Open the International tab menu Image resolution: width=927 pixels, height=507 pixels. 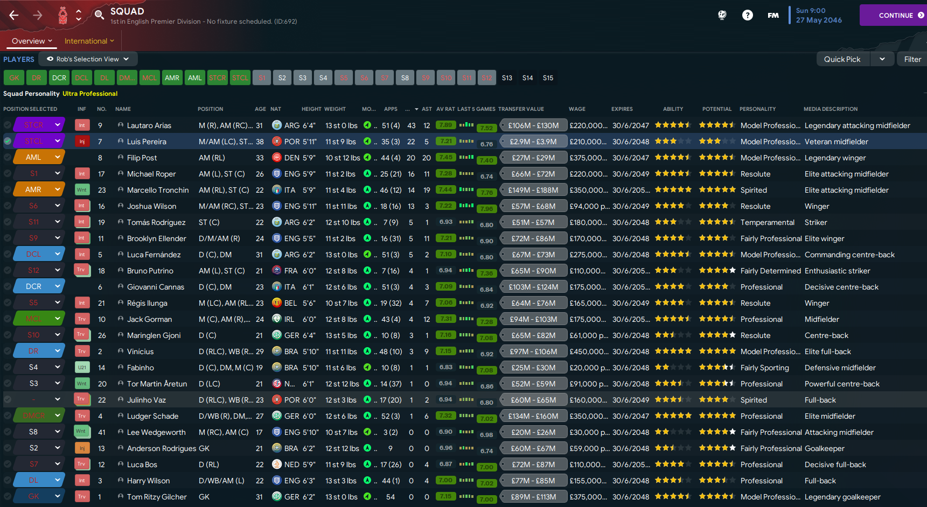(89, 41)
